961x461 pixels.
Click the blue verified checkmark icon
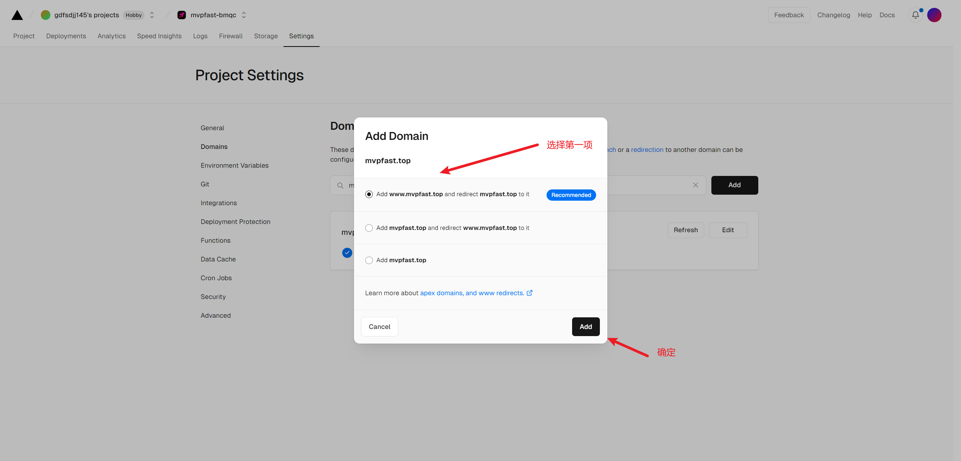[x=347, y=253]
